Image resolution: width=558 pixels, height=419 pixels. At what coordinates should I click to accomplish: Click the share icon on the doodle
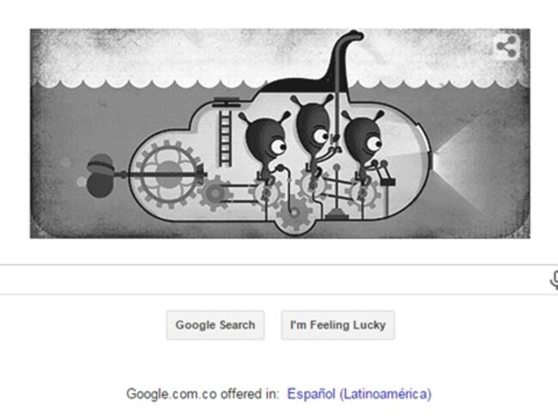506,46
